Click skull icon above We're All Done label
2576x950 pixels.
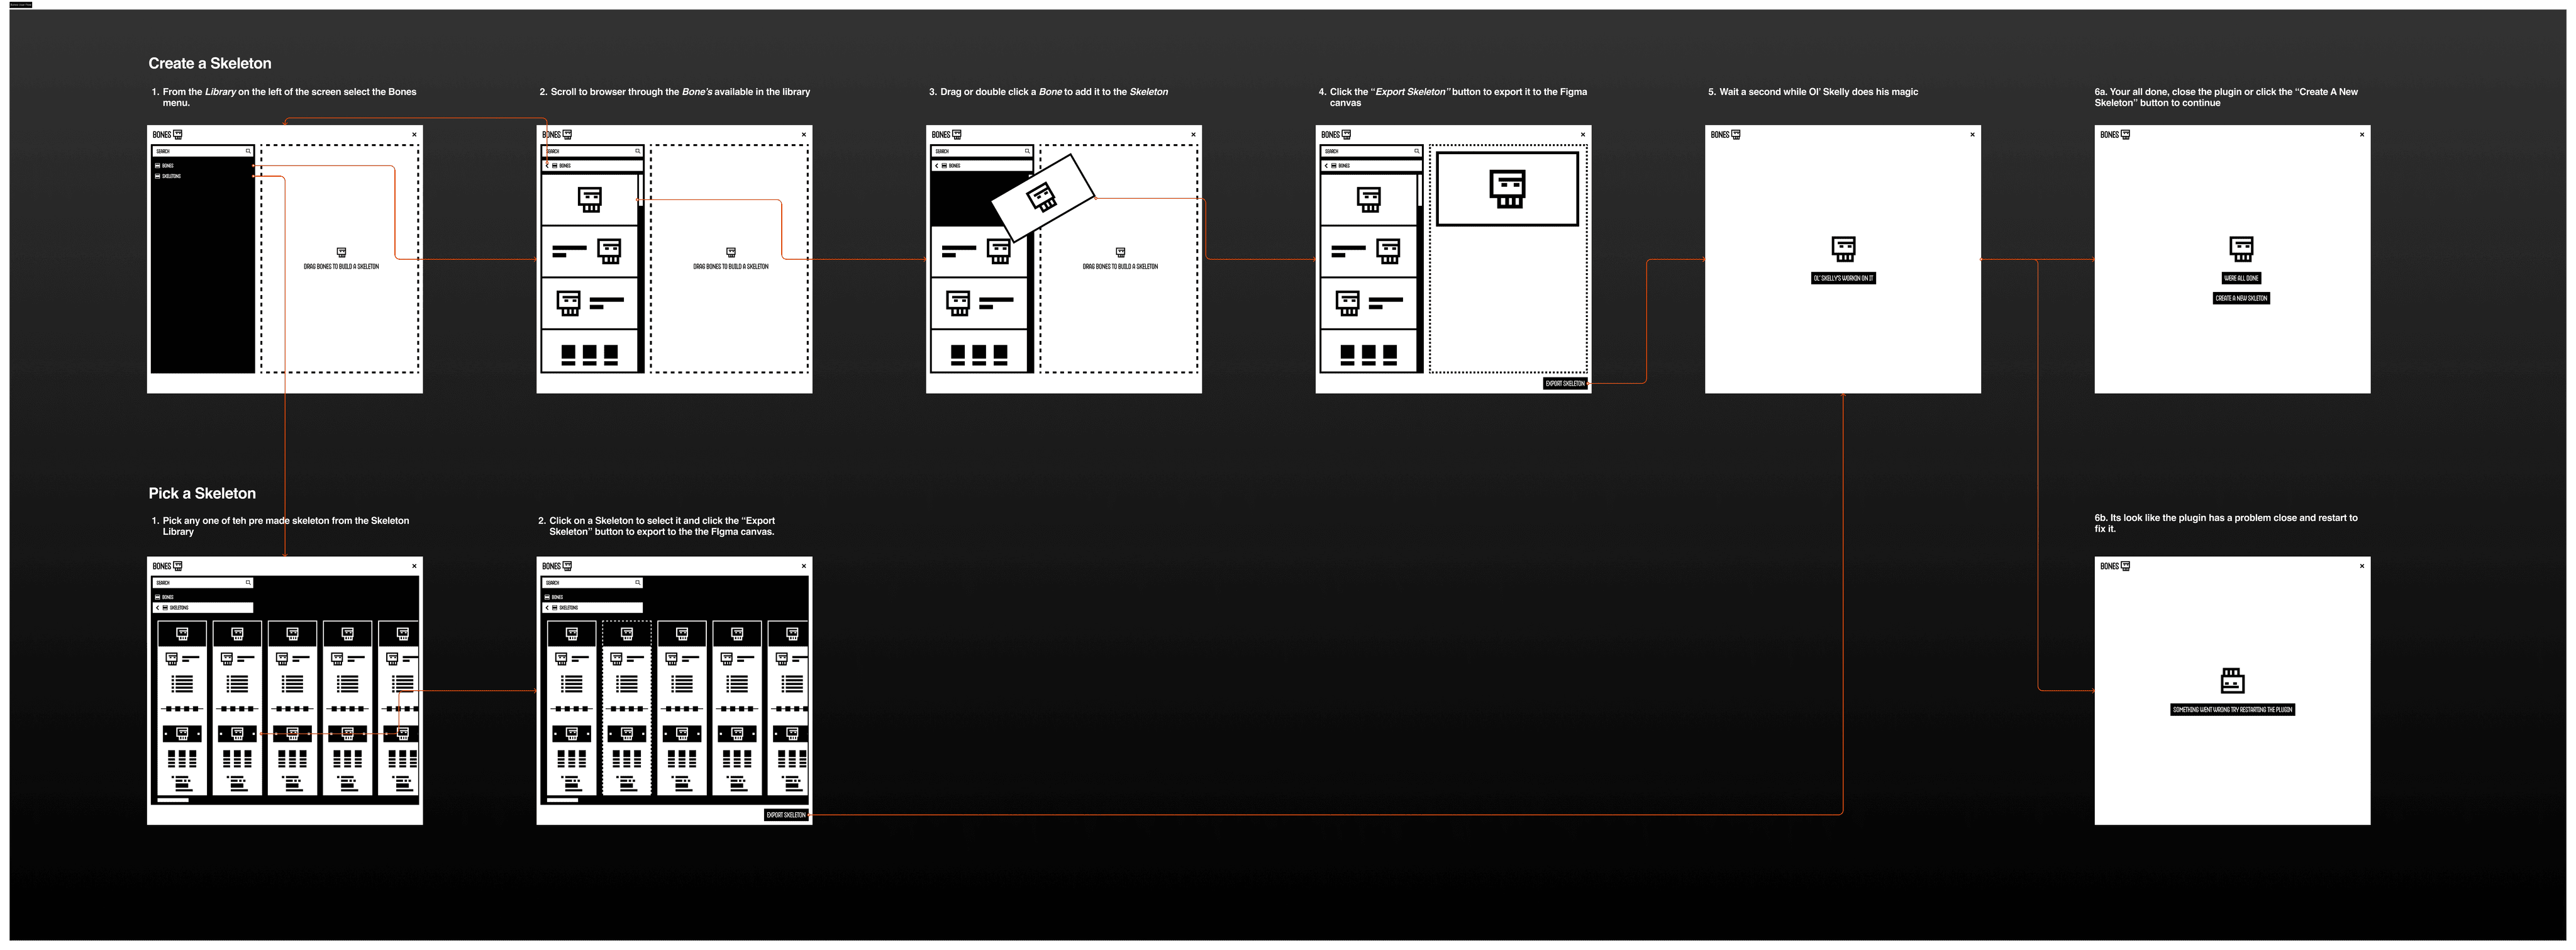(x=2241, y=248)
